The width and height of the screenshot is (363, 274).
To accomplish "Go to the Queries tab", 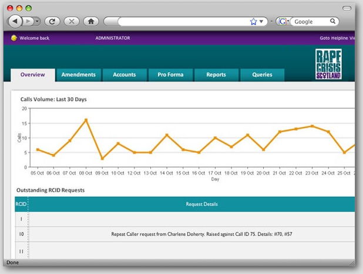I will (262, 75).
